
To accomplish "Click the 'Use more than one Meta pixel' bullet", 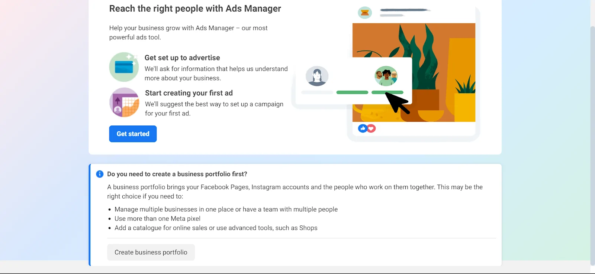I will [x=157, y=219].
